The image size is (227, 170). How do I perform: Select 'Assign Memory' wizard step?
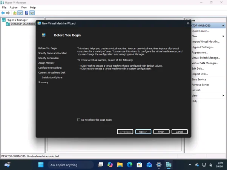tap(46, 63)
